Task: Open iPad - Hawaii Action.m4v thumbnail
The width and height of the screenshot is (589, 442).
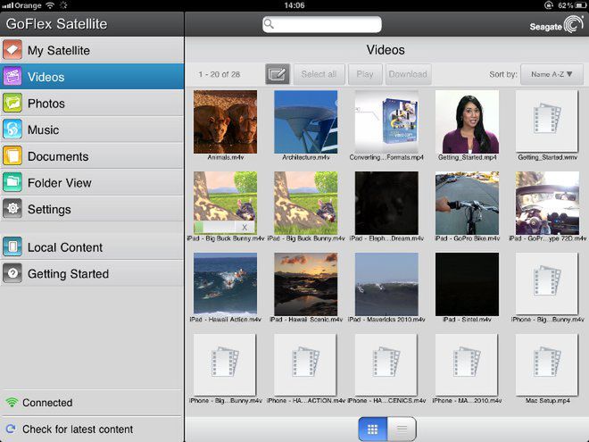Action: point(226,284)
